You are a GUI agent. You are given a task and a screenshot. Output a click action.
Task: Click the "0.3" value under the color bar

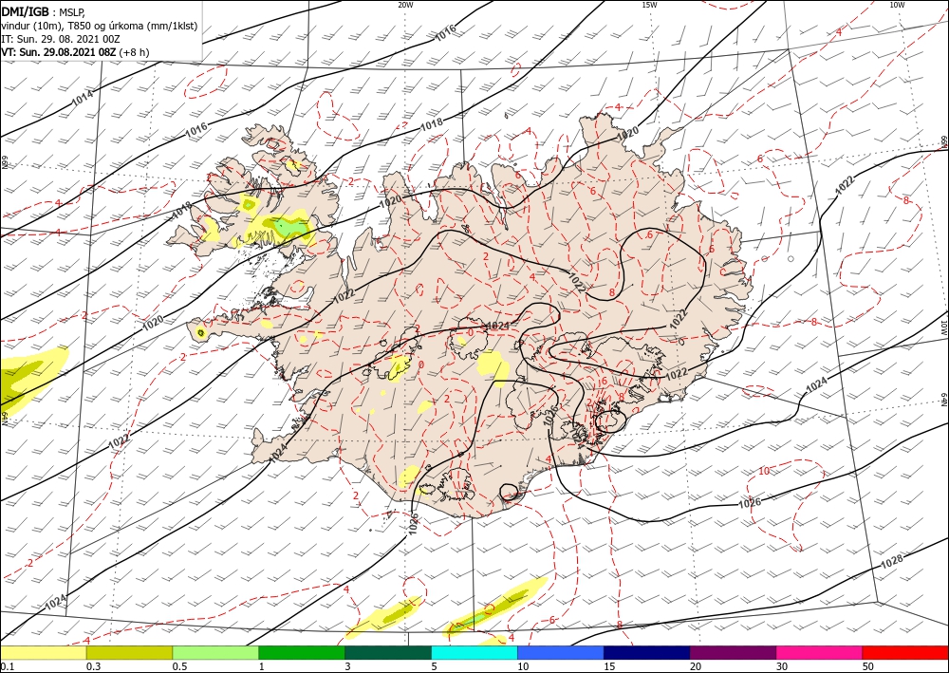click(x=93, y=666)
